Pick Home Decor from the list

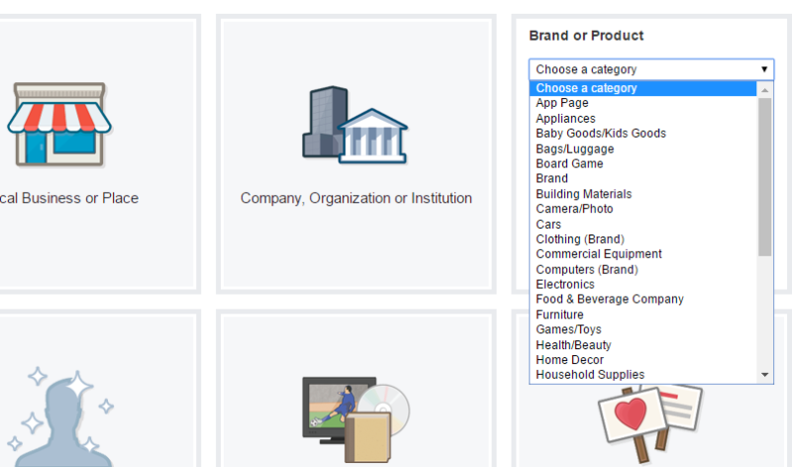point(643,360)
